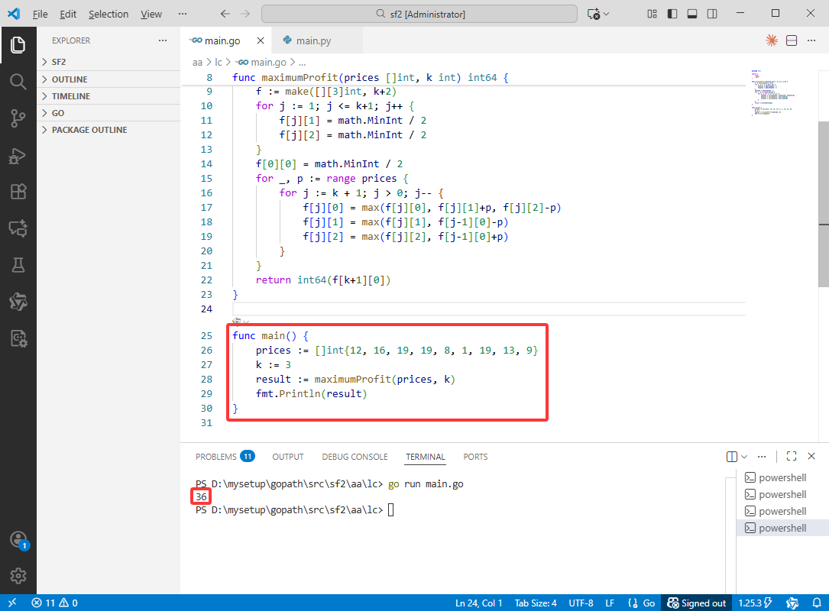Image resolution: width=829 pixels, height=611 pixels.
Task: Open the Extensions view
Action: point(18,192)
